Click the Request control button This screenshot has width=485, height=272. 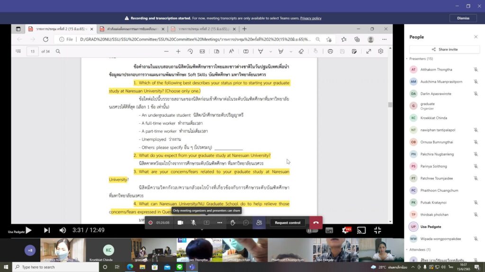coord(287,223)
